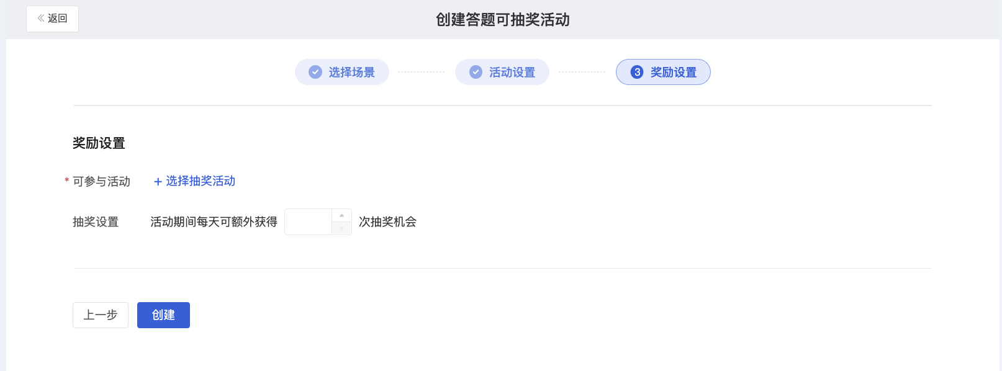Click the page title 创建答题可抽奖活动
Viewport: 1002px width, 371px height.
[503, 20]
